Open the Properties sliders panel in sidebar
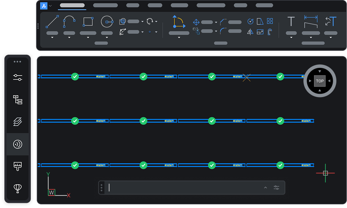347x208 pixels. click(x=18, y=78)
